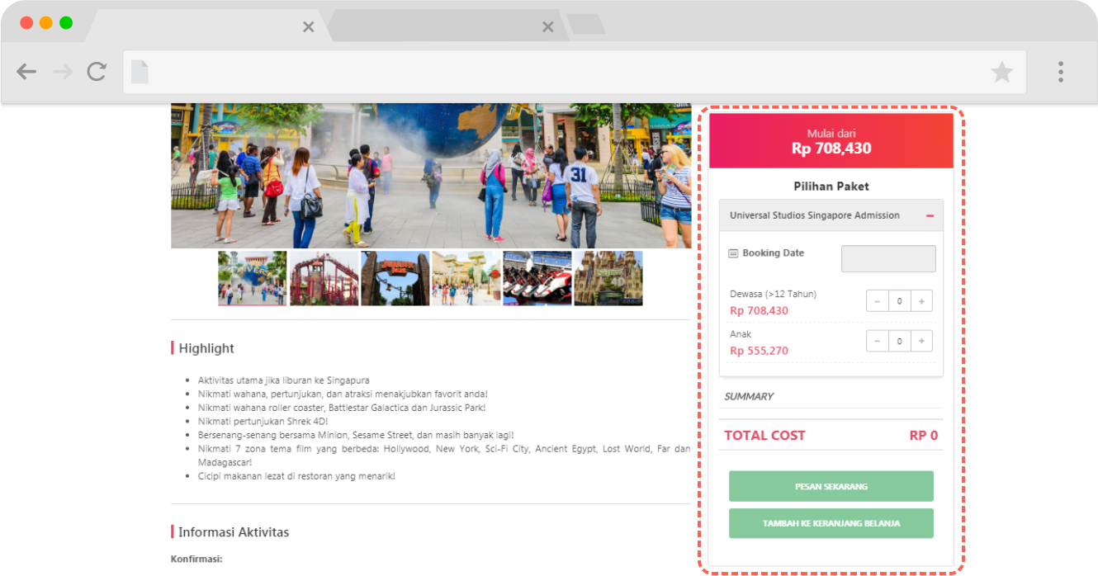Collapse the Universal Studios Singapore Admission package

point(930,215)
